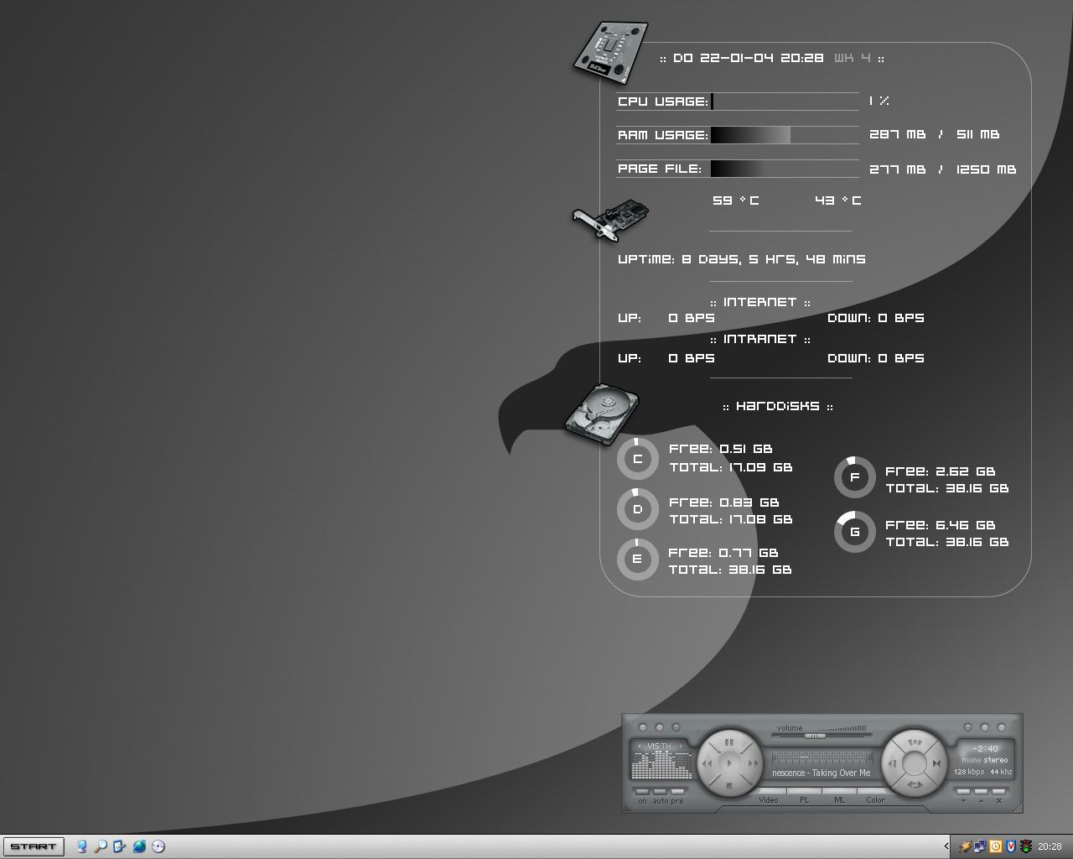Open the equalizer 'pre' presets toggle

point(677,791)
